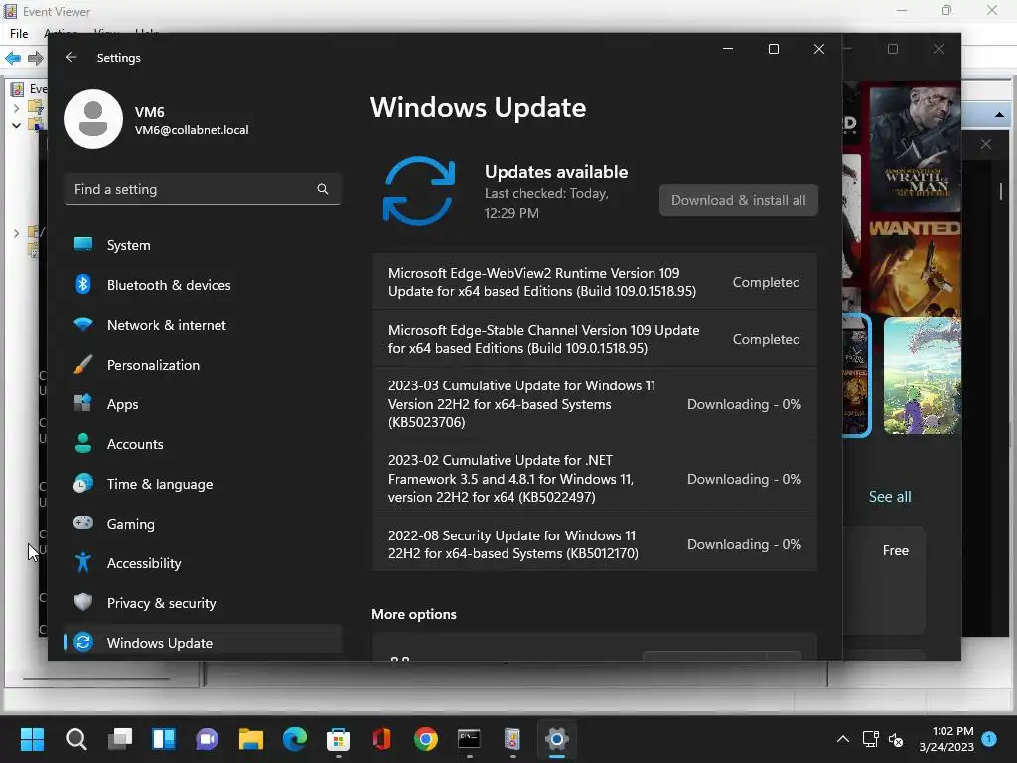The image size is (1017, 763).
Task: Click the blue update sync arrows icon
Action: tap(419, 191)
